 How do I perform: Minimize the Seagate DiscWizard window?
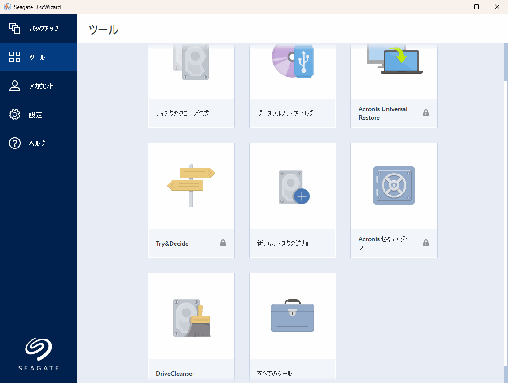(456, 7)
